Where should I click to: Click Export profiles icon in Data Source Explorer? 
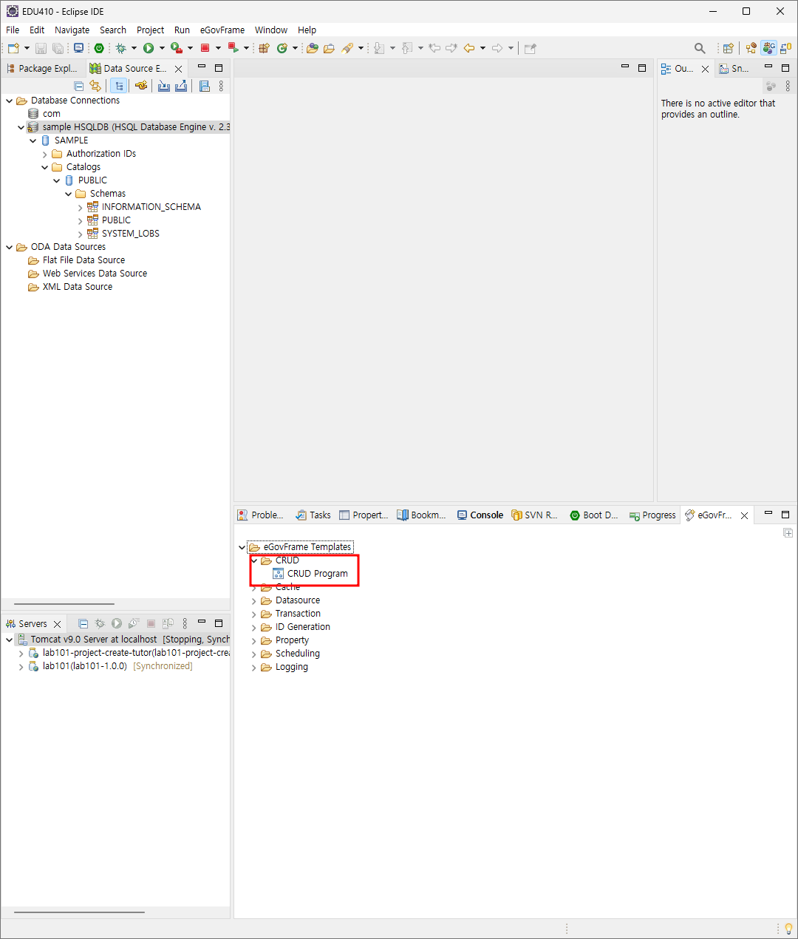pyautogui.click(x=181, y=86)
